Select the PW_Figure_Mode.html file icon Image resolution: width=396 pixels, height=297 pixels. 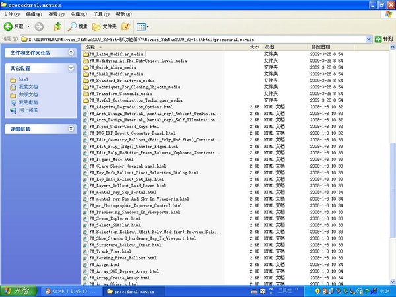pos(86,159)
